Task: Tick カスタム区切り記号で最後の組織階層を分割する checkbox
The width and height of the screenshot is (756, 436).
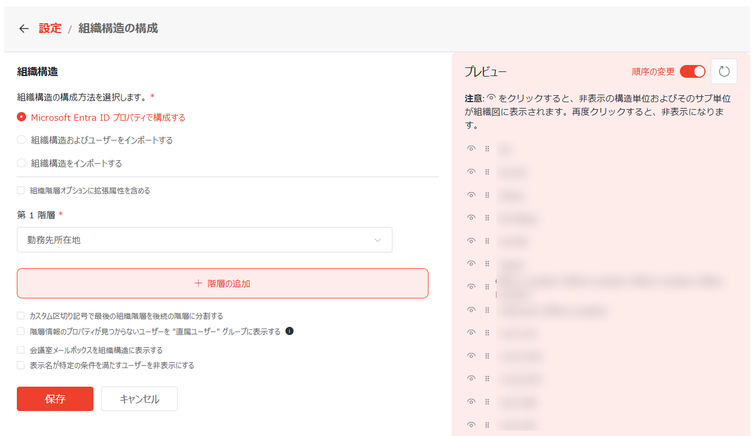Action: pos(21,316)
